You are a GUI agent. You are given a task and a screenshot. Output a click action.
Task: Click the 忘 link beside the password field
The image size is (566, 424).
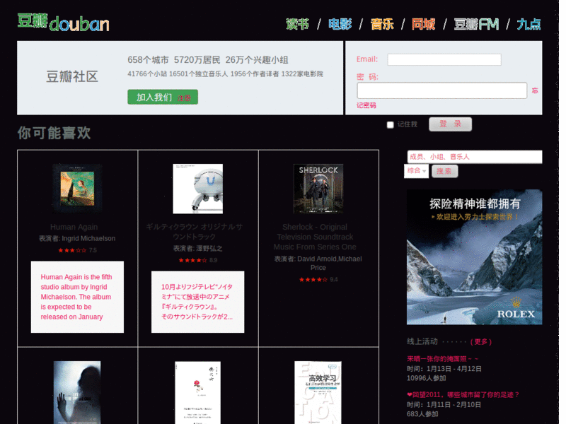(535, 90)
